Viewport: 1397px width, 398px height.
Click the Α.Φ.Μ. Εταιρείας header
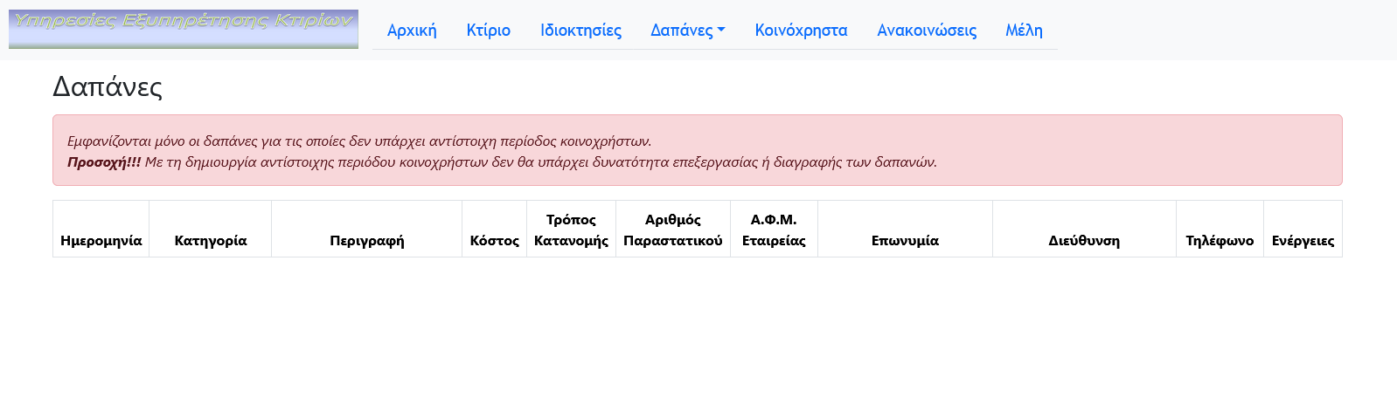[774, 230]
